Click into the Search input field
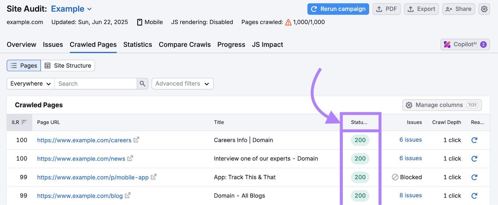498x205 pixels. pyautogui.click(x=96, y=84)
